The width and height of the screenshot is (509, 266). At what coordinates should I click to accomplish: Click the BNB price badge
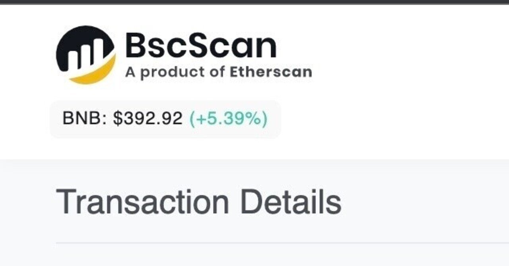[x=165, y=119]
